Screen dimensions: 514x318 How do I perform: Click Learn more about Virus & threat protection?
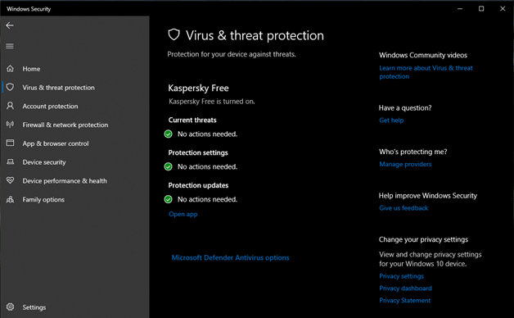coord(426,72)
